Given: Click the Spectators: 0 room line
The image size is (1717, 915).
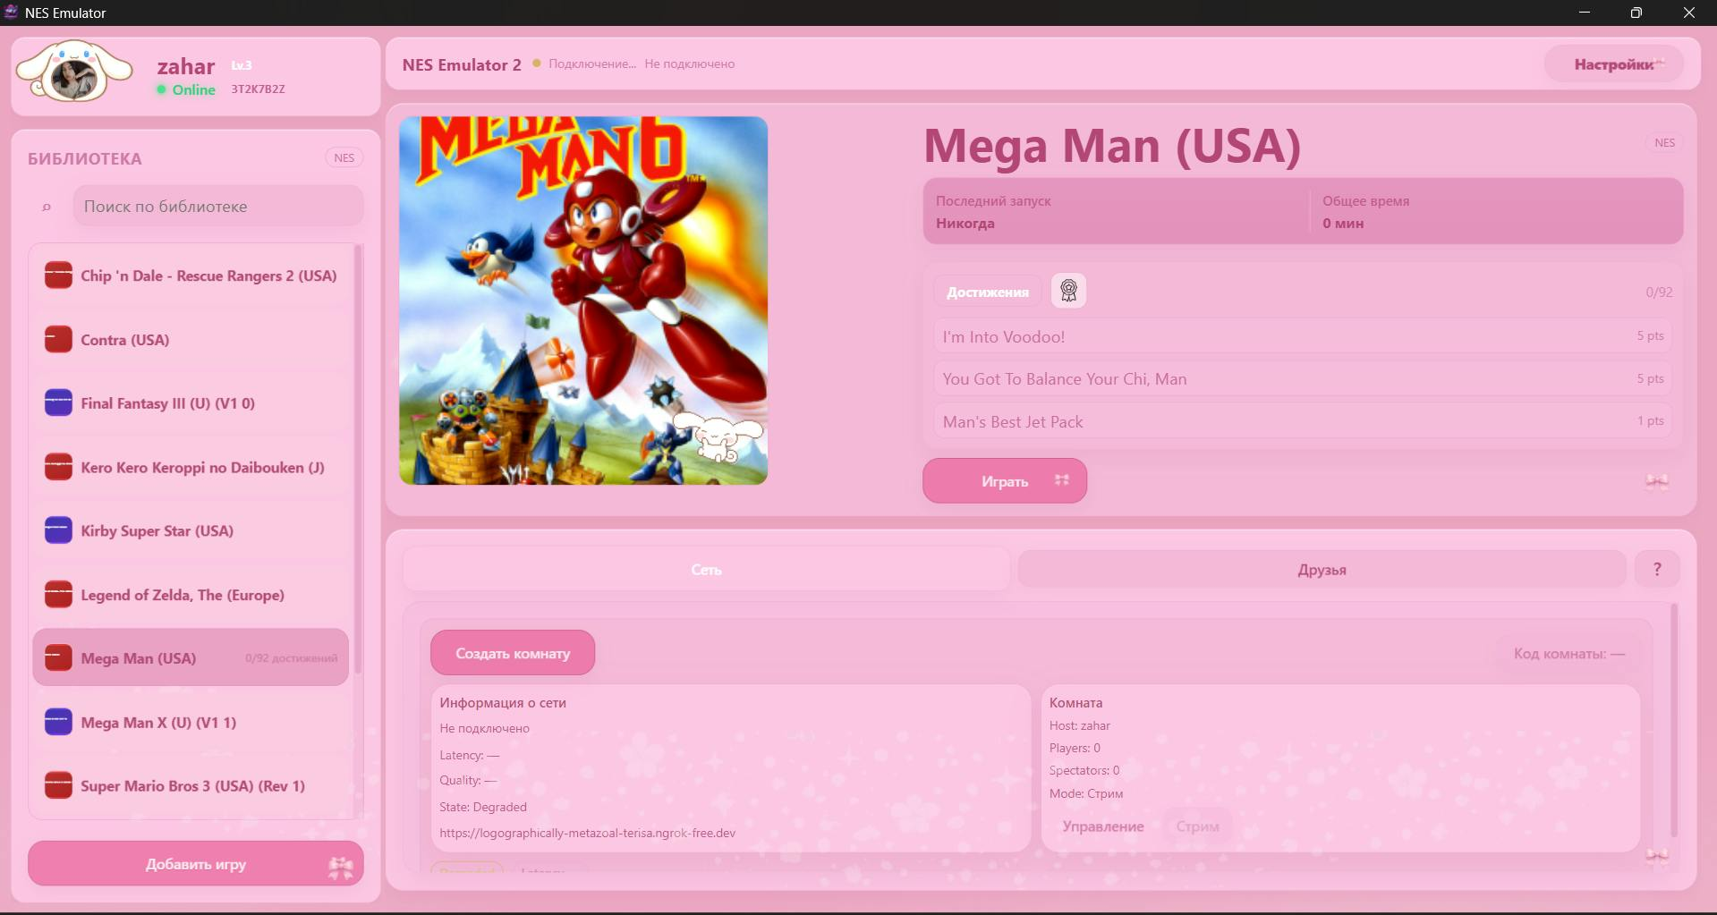Looking at the screenshot, I should [x=1084, y=770].
